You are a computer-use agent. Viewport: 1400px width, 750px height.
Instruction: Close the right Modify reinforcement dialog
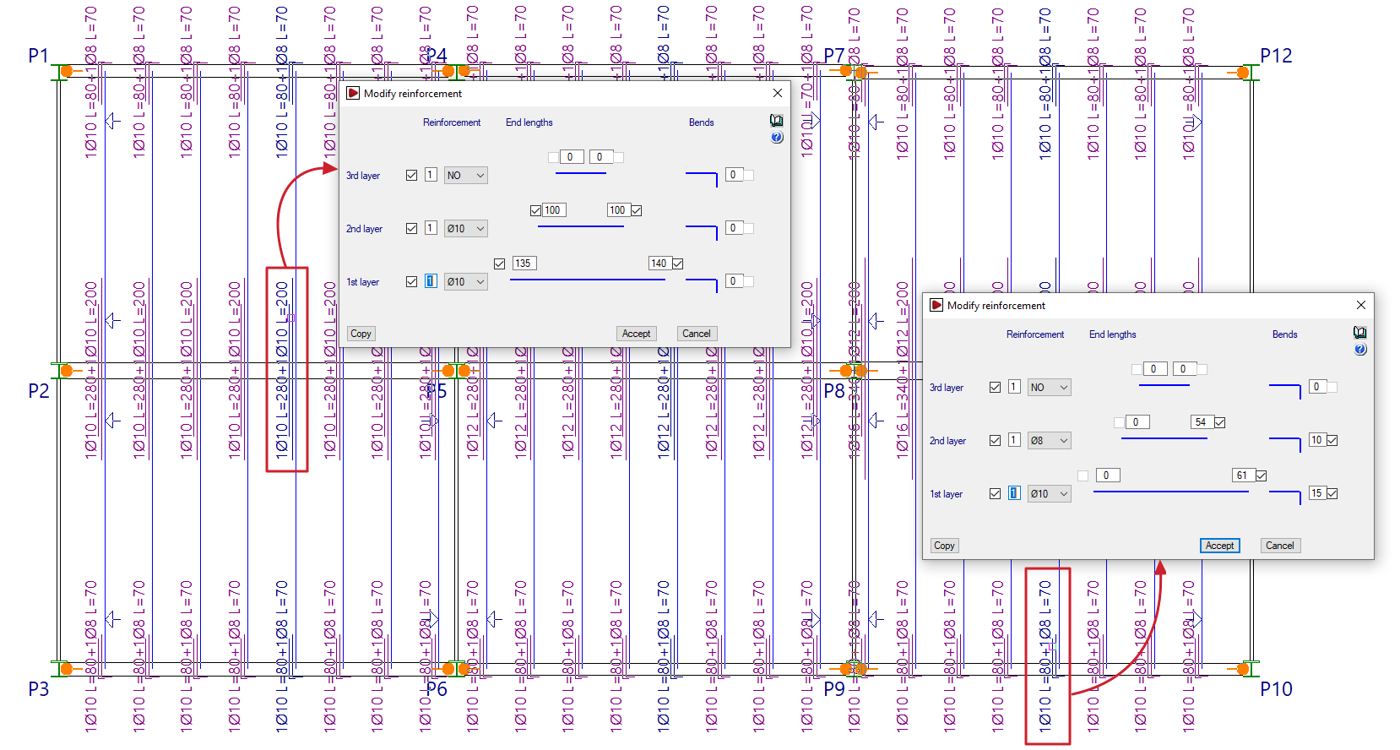1361,305
